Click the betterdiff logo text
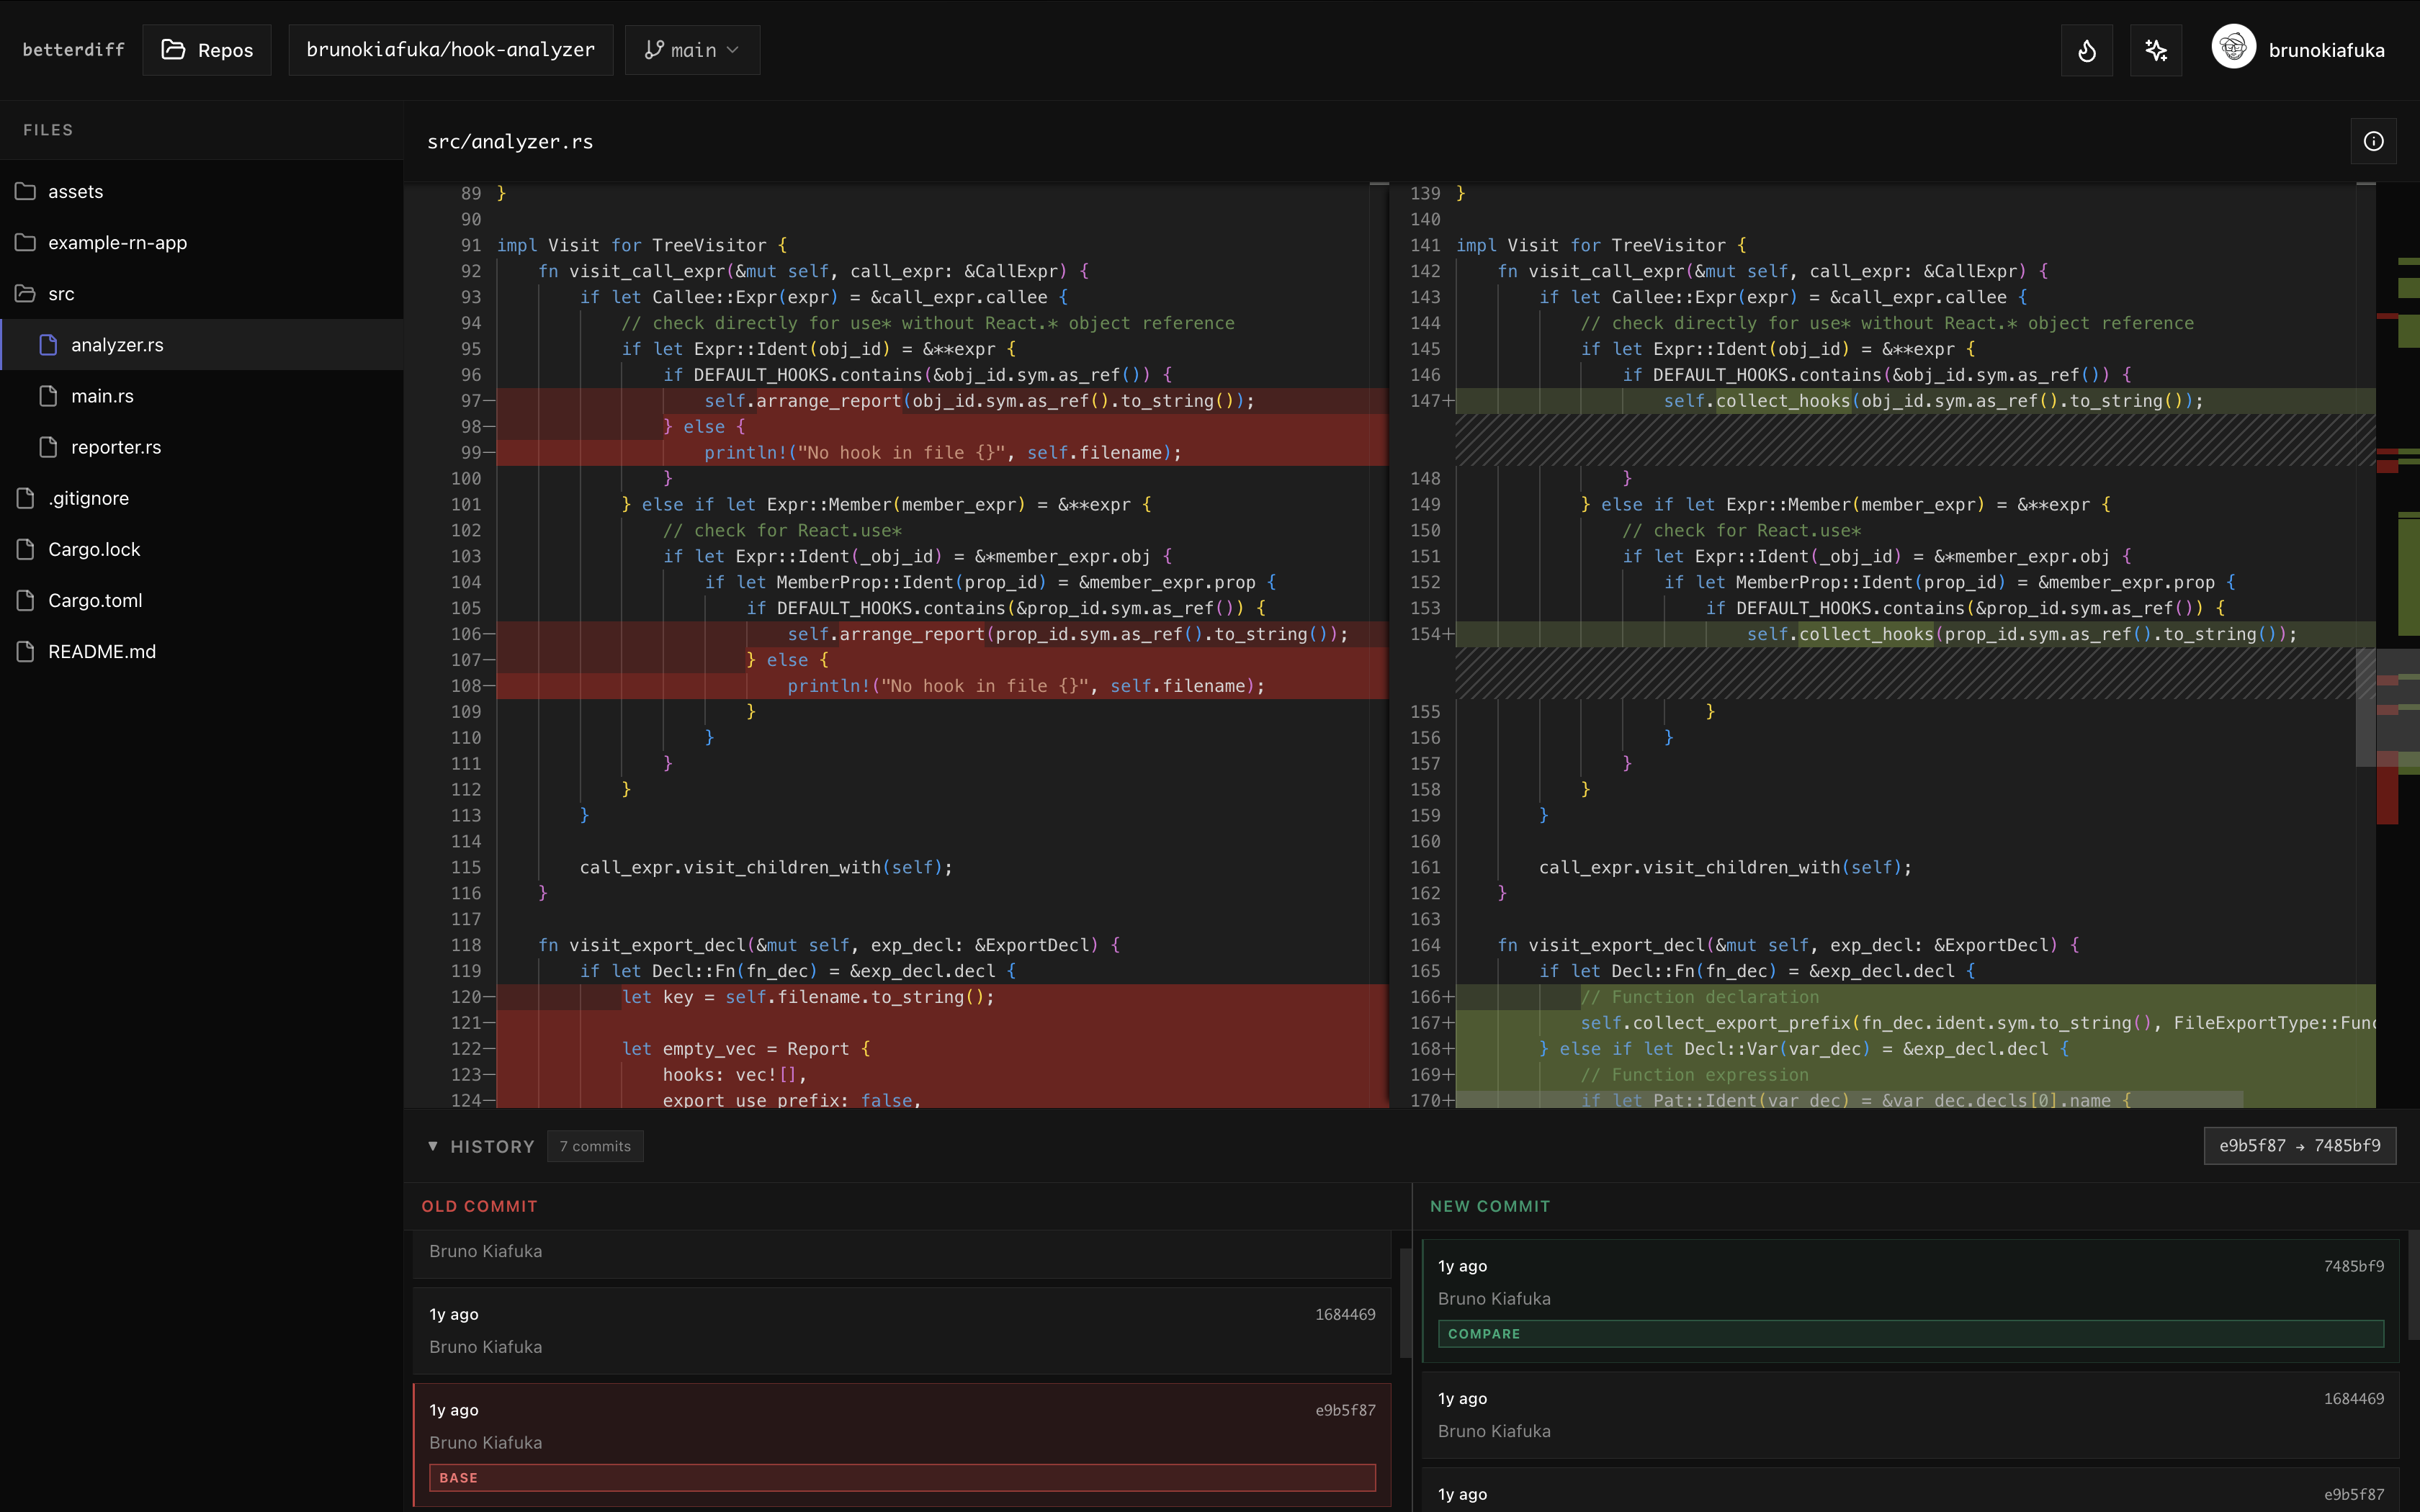2420x1512 pixels. coord(73,50)
